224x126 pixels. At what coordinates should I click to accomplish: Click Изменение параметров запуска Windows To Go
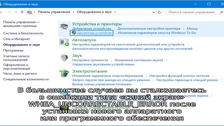[x=157, y=33]
